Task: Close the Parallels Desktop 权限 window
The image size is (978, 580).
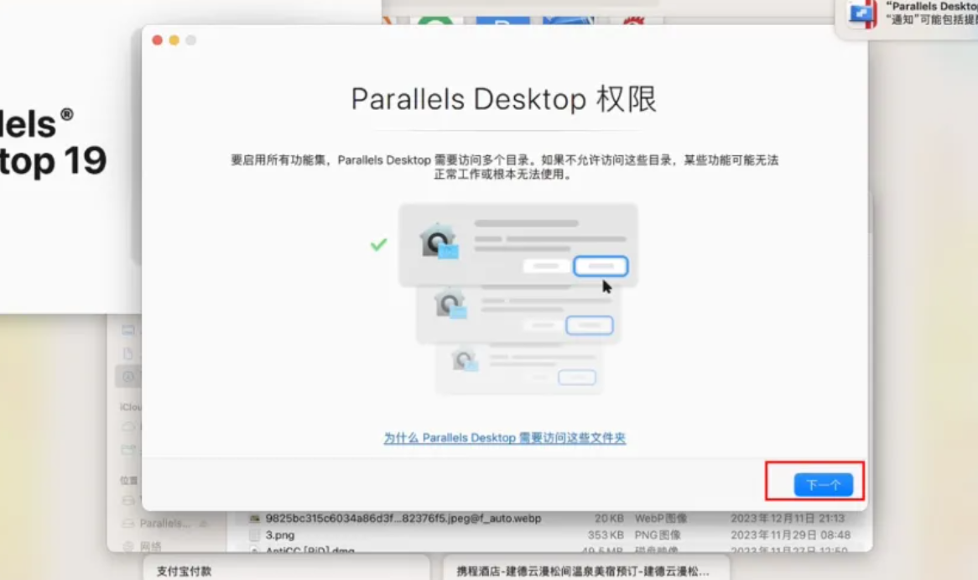Action: (157, 40)
